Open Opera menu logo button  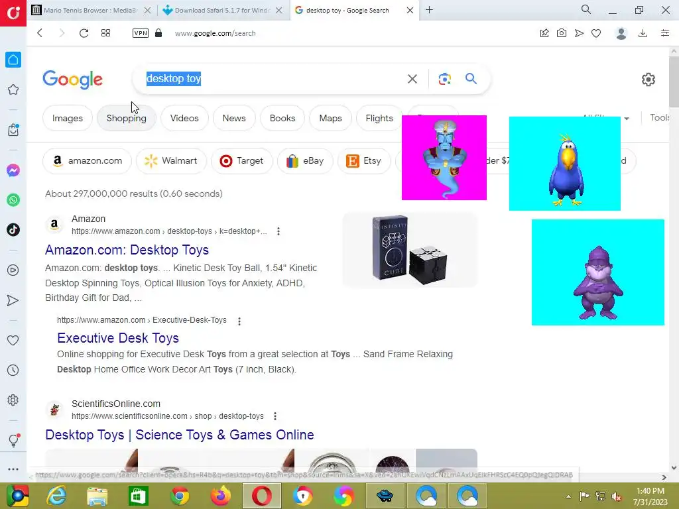[13, 13]
